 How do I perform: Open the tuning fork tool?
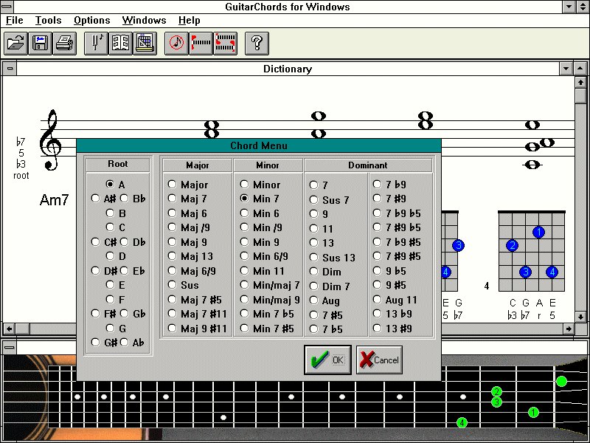pyautogui.click(x=96, y=44)
